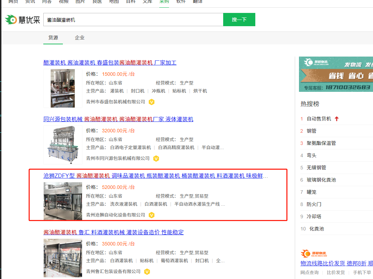Click 白酒高精度灌装机 in main products
Screen dimensions: 373x279
coord(176,148)
